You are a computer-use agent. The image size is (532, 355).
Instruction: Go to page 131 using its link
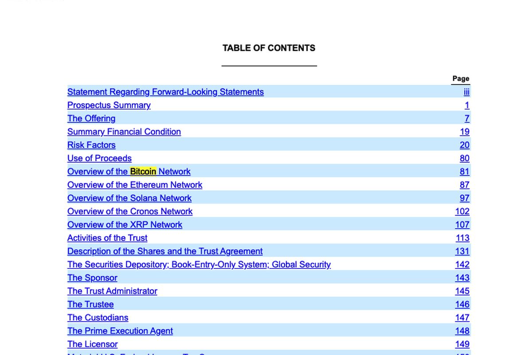462,252
